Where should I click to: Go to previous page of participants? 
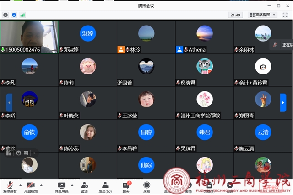[x=9, y=103]
